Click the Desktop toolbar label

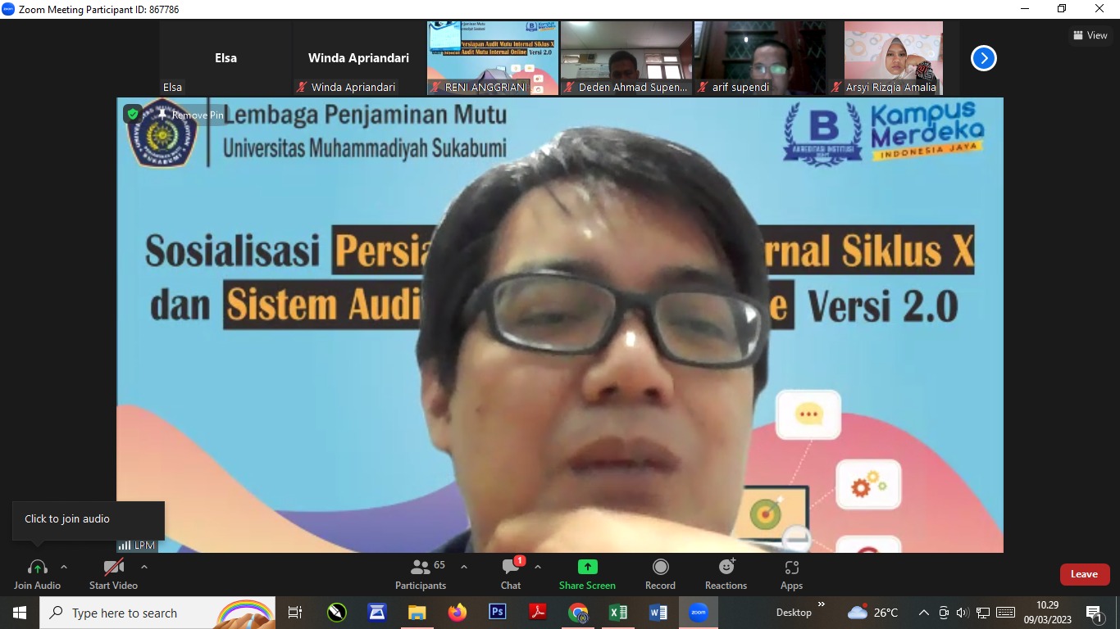[794, 613]
